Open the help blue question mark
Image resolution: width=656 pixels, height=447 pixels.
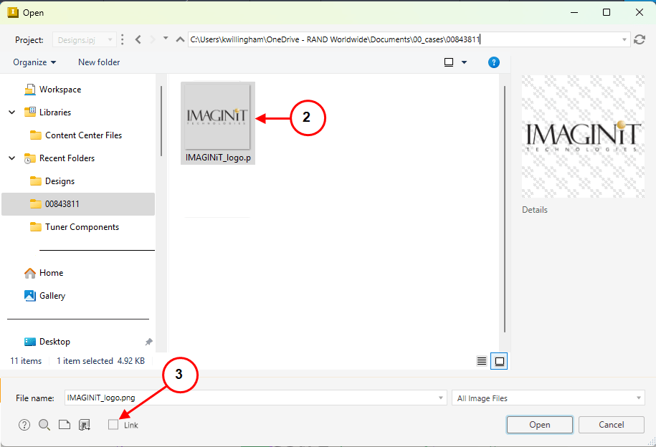pos(494,62)
